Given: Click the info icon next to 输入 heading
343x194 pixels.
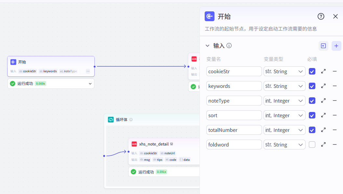Looking at the screenshot, I should (x=229, y=46).
